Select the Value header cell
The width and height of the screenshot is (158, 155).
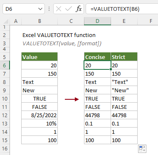pos(39,57)
